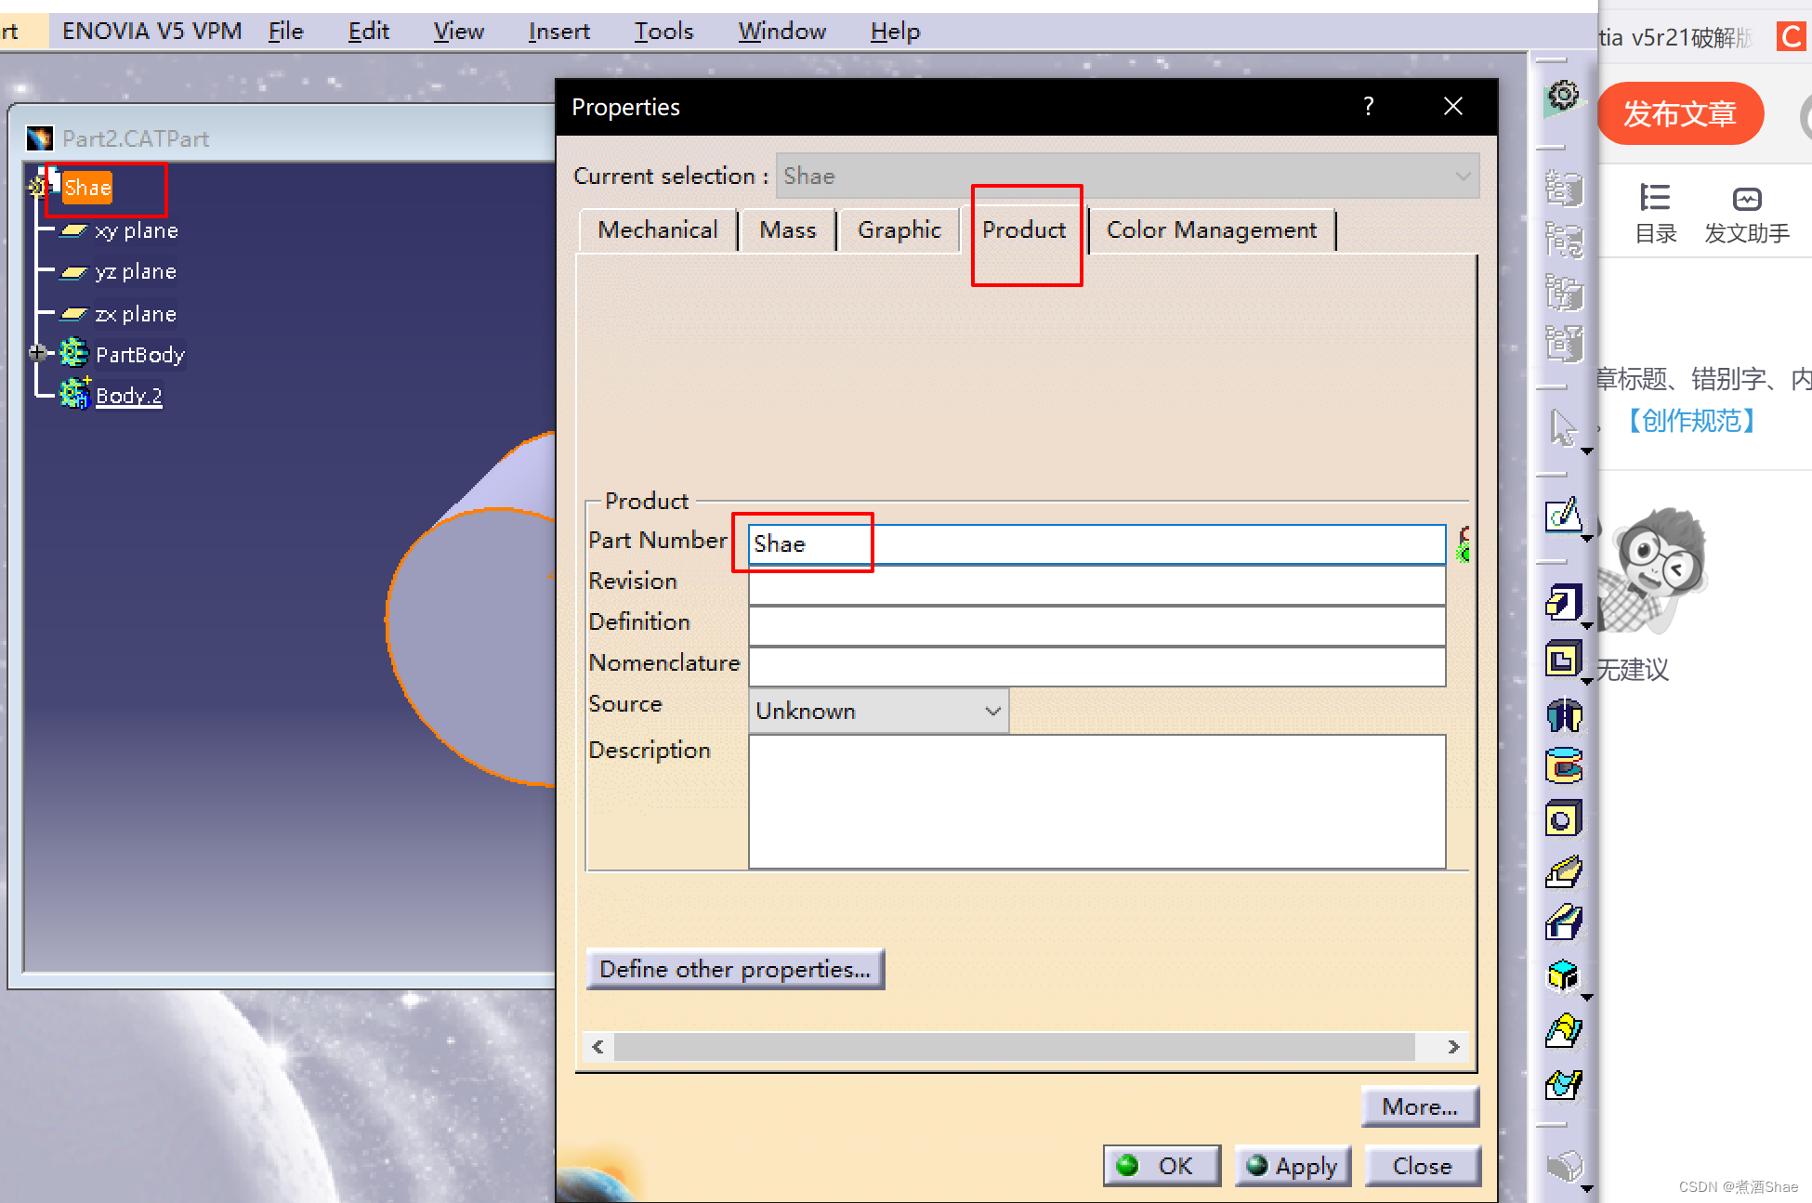The width and height of the screenshot is (1812, 1203).
Task: Switch to the Color Management tab
Action: [x=1212, y=230]
